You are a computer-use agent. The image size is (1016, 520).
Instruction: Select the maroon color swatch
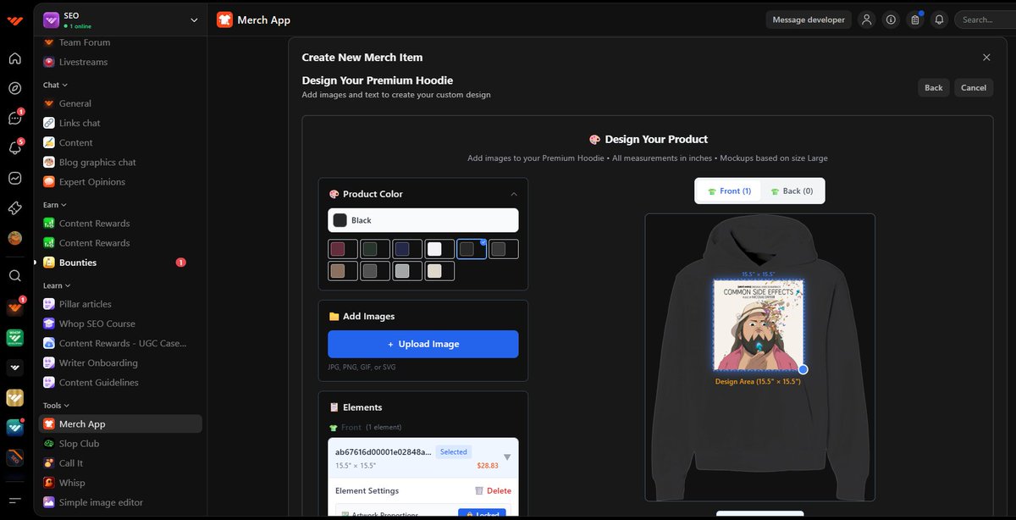343,249
